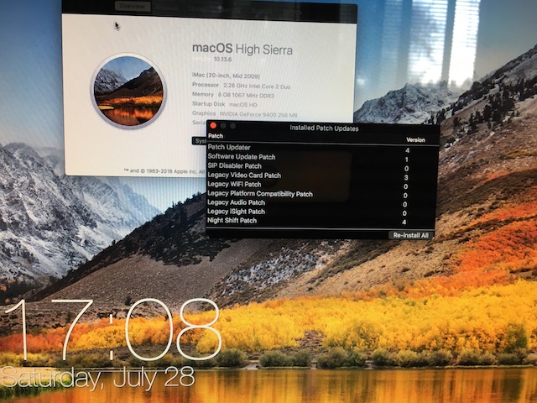Click the Re-install All button
The image size is (537, 403).
tap(410, 235)
